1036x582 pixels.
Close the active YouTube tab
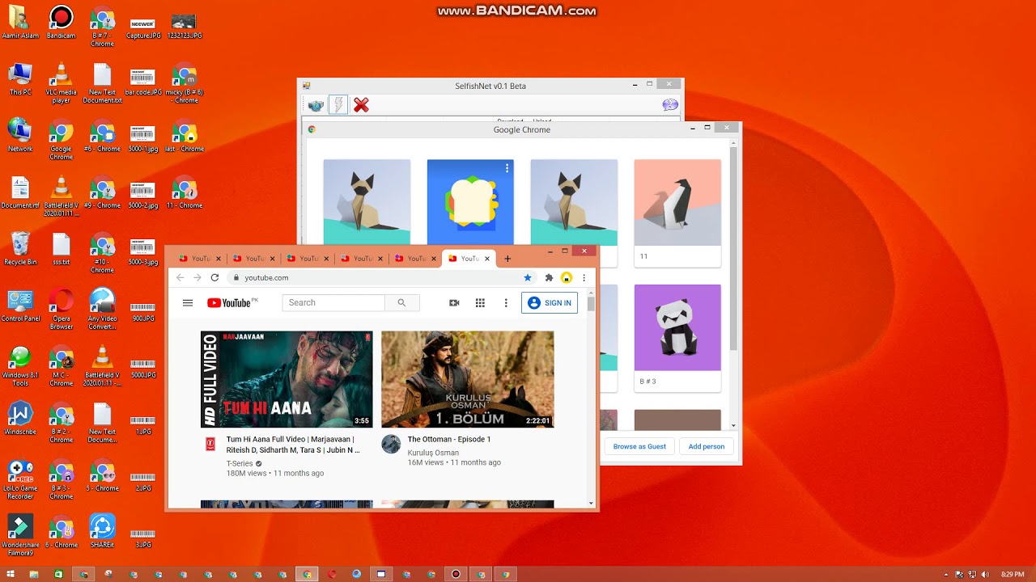pyautogui.click(x=488, y=259)
